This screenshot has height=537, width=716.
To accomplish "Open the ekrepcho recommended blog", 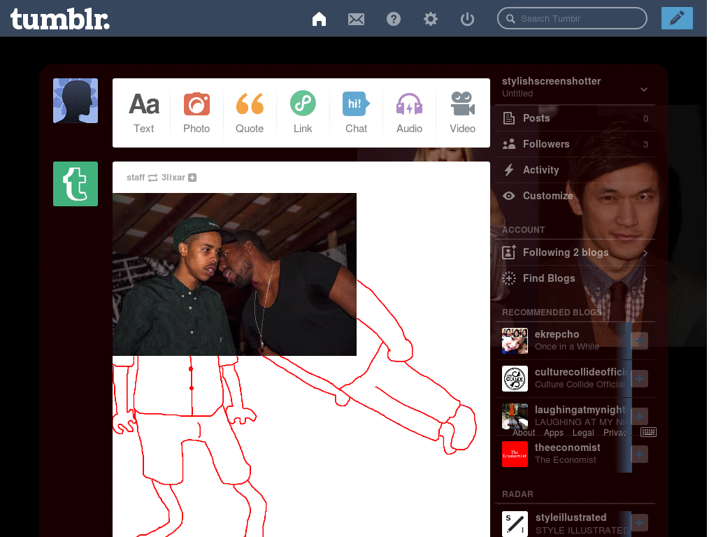I will 557,334.
